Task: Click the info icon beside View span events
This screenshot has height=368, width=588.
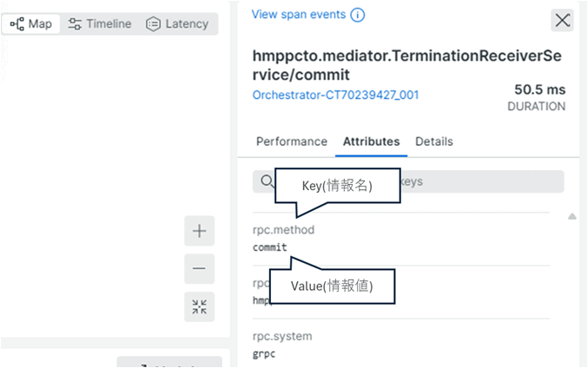Action: click(x=357, y=15)
